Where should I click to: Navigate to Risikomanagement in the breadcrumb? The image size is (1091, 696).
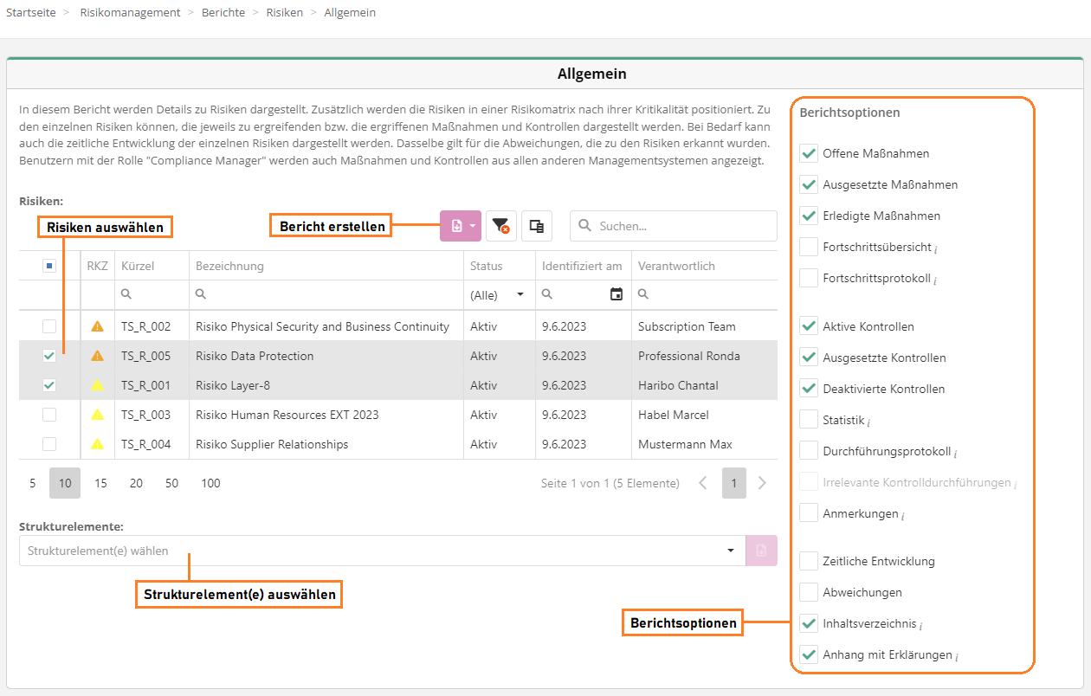tap(130, 13)
